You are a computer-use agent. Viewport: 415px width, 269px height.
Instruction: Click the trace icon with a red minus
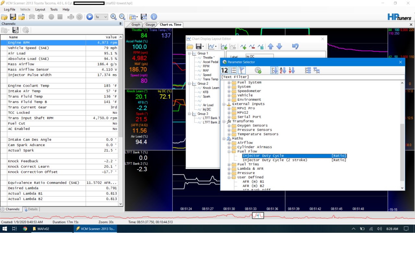pyautogui.click(x=252, y=47)
